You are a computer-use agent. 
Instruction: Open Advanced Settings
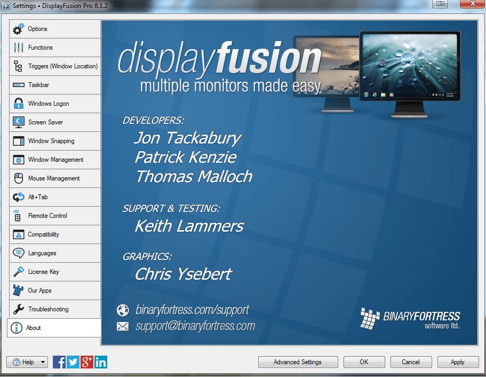point(298,362)
